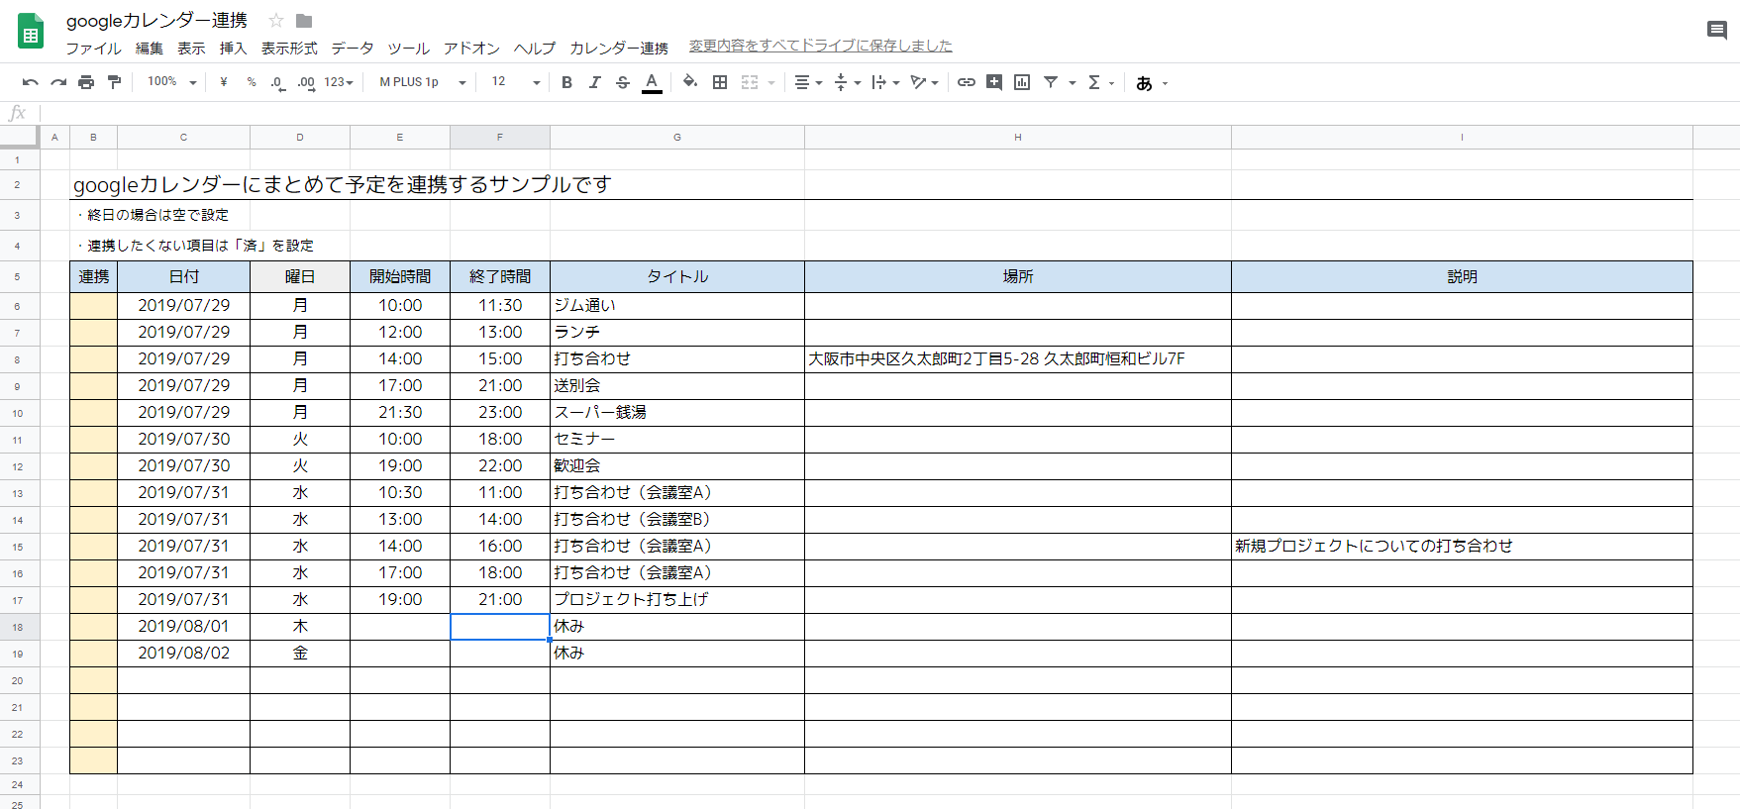
Task: Click the formula bar input
Action: [889, 113]
